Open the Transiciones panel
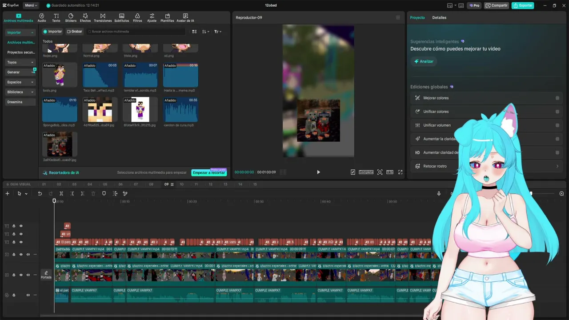Viewport: 569px width, 320px height. point(103,18)
